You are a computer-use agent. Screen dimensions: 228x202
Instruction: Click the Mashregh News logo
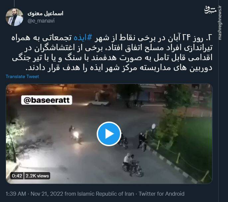tap(210, 10)
